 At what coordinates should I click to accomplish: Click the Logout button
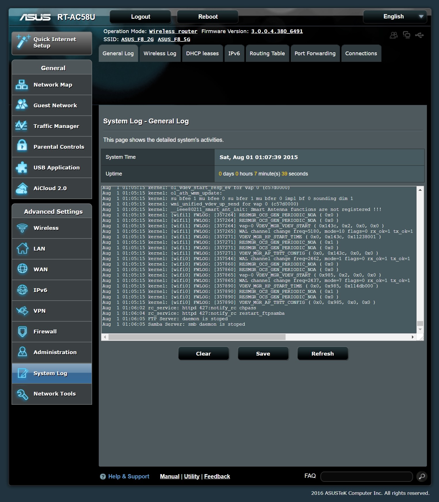(140, 17)
